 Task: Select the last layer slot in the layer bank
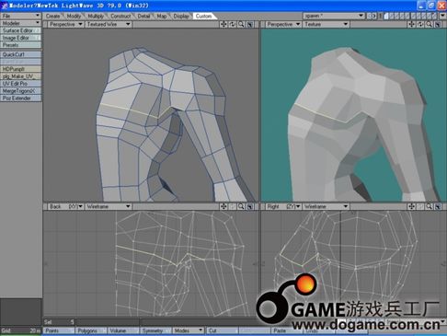coord(435,16)
